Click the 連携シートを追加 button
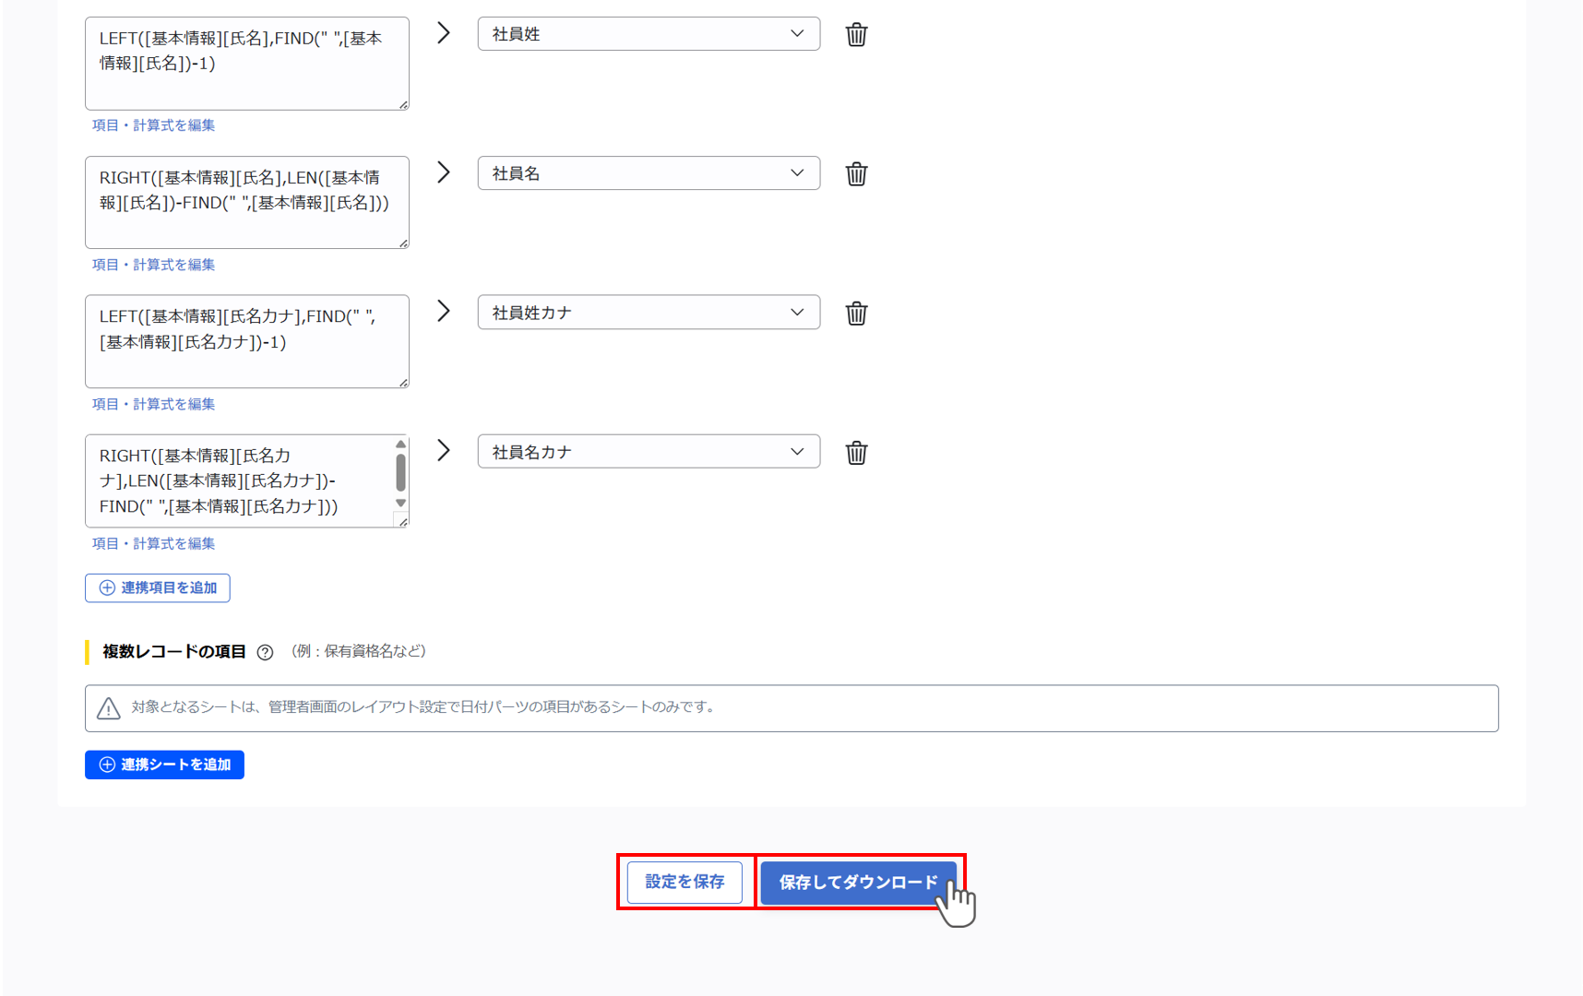 (164, 765)
